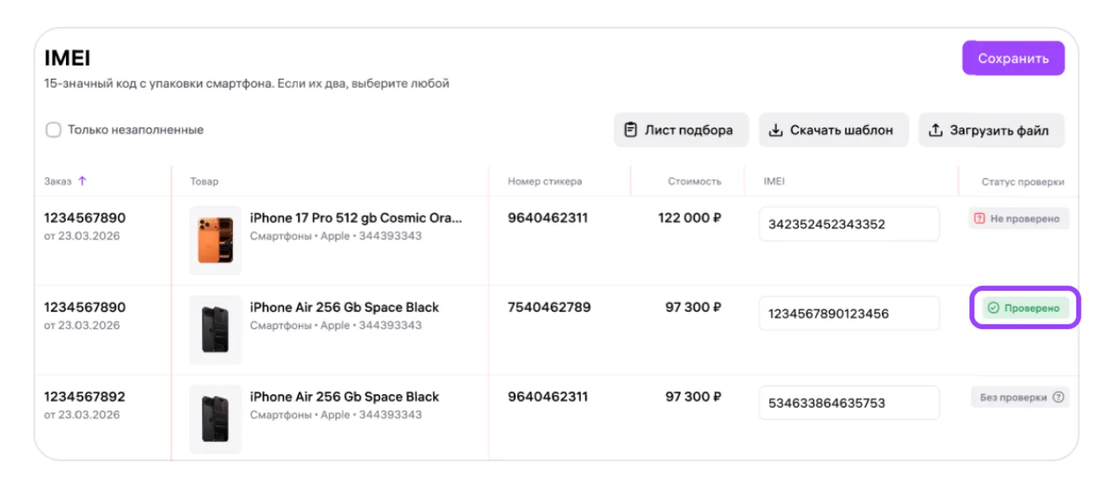Click the green checkmark icon in Проверено badge
The height and width of the screenshot is (486, 1113).
pos(993,308)
